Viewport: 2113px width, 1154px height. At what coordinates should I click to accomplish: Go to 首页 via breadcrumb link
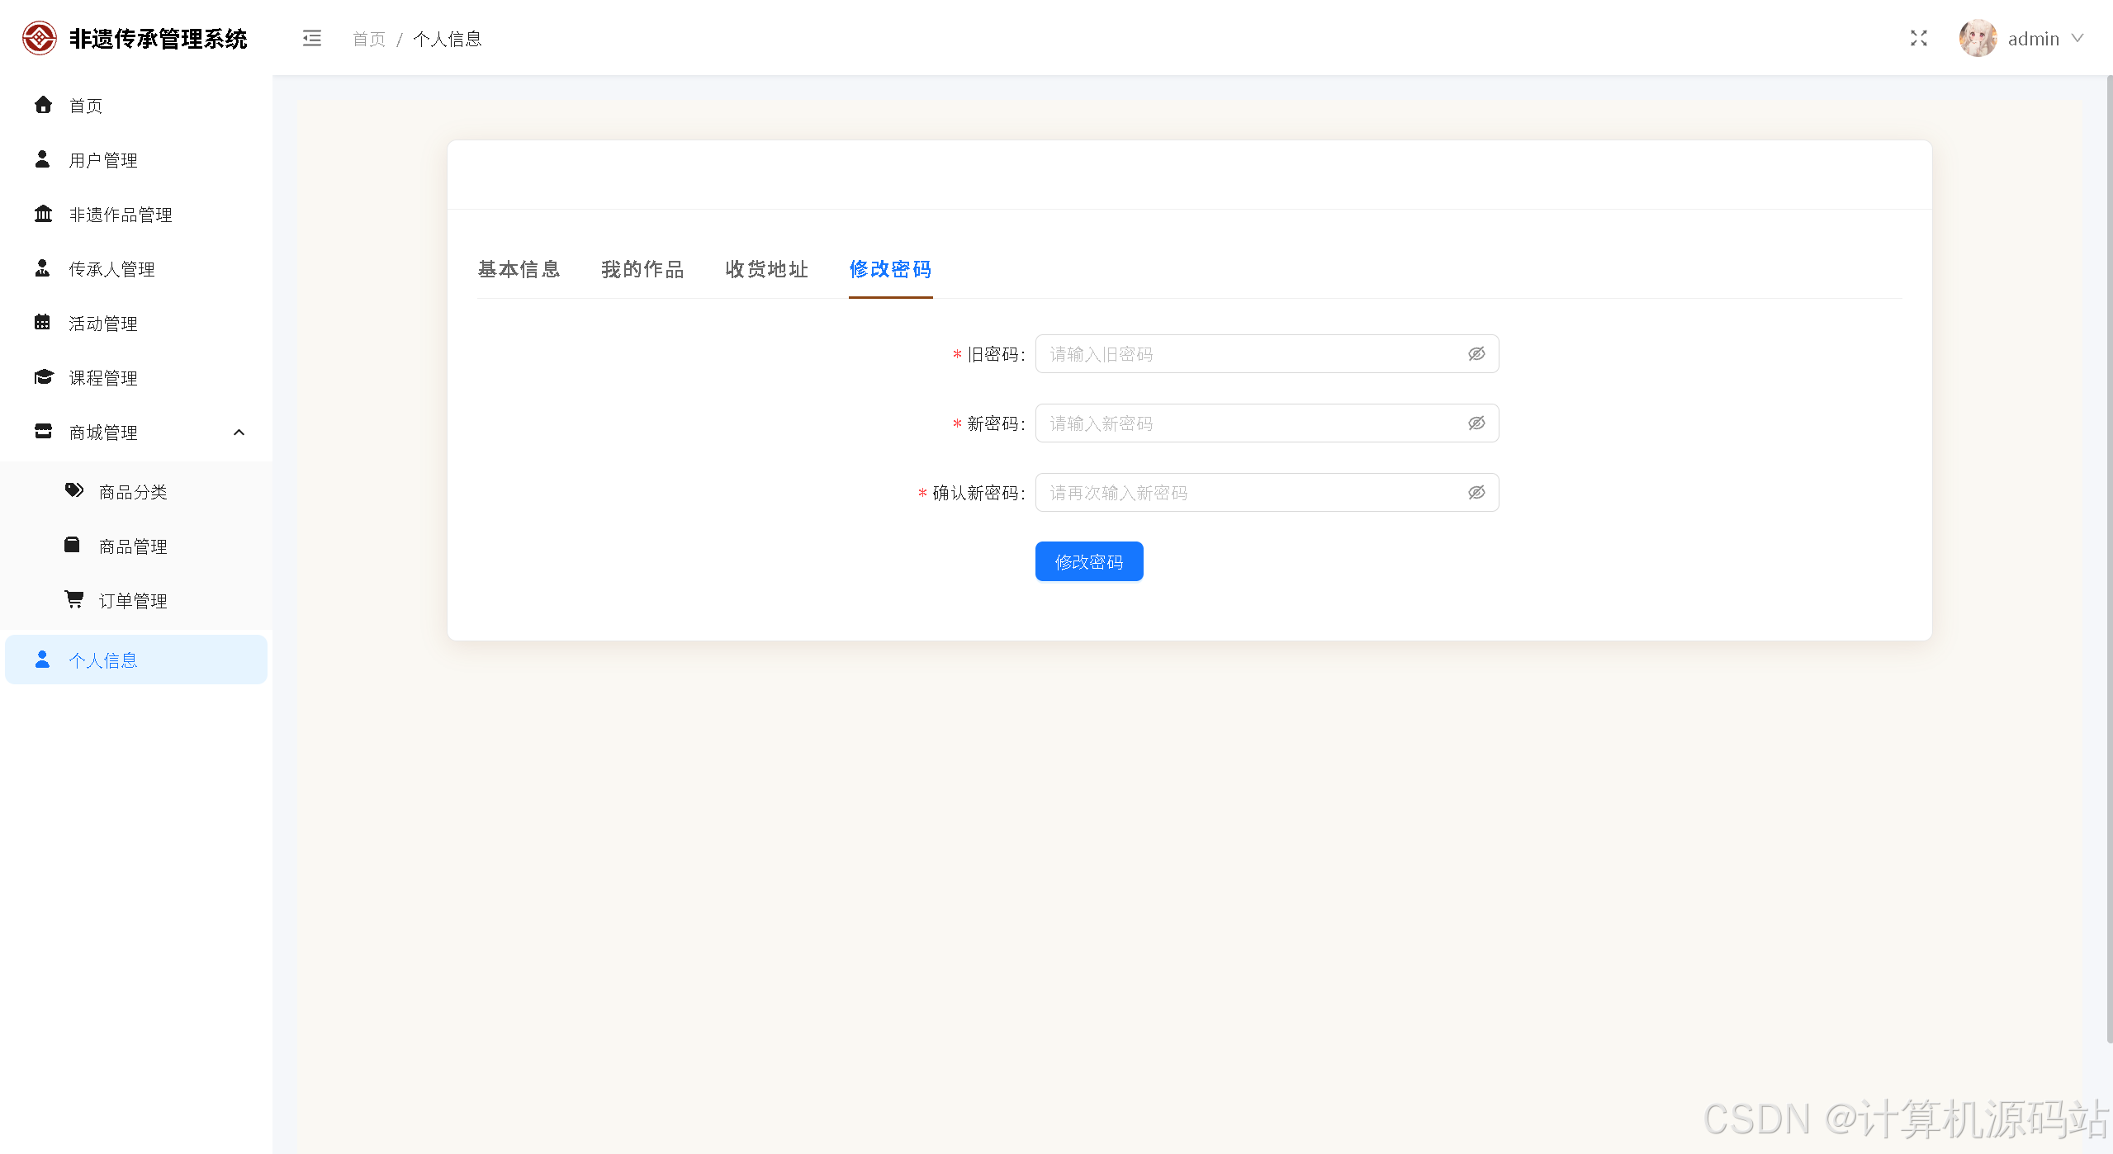coord(369,39)
